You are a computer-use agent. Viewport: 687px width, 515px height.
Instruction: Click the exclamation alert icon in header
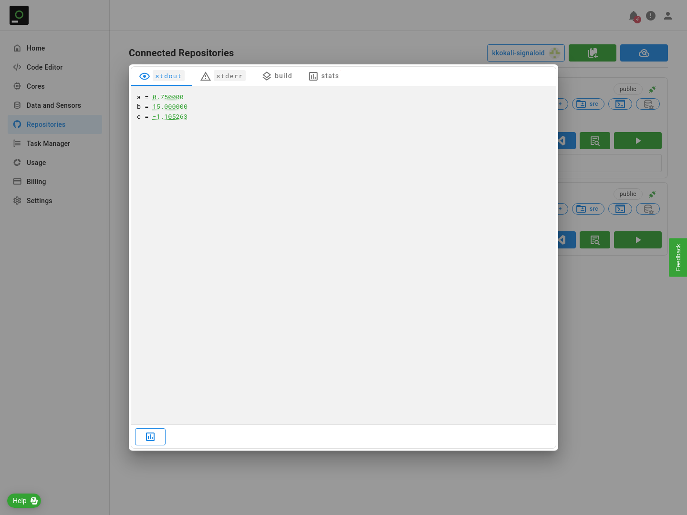click(x=651, y=16)
